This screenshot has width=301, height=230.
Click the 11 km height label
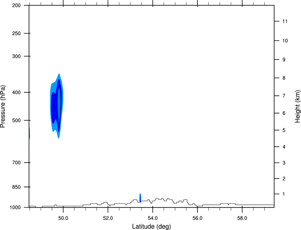pyautogui.click(x=285, y=21)
